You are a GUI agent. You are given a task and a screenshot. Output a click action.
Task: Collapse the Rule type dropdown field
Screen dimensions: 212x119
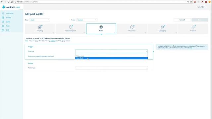[111, 52]
